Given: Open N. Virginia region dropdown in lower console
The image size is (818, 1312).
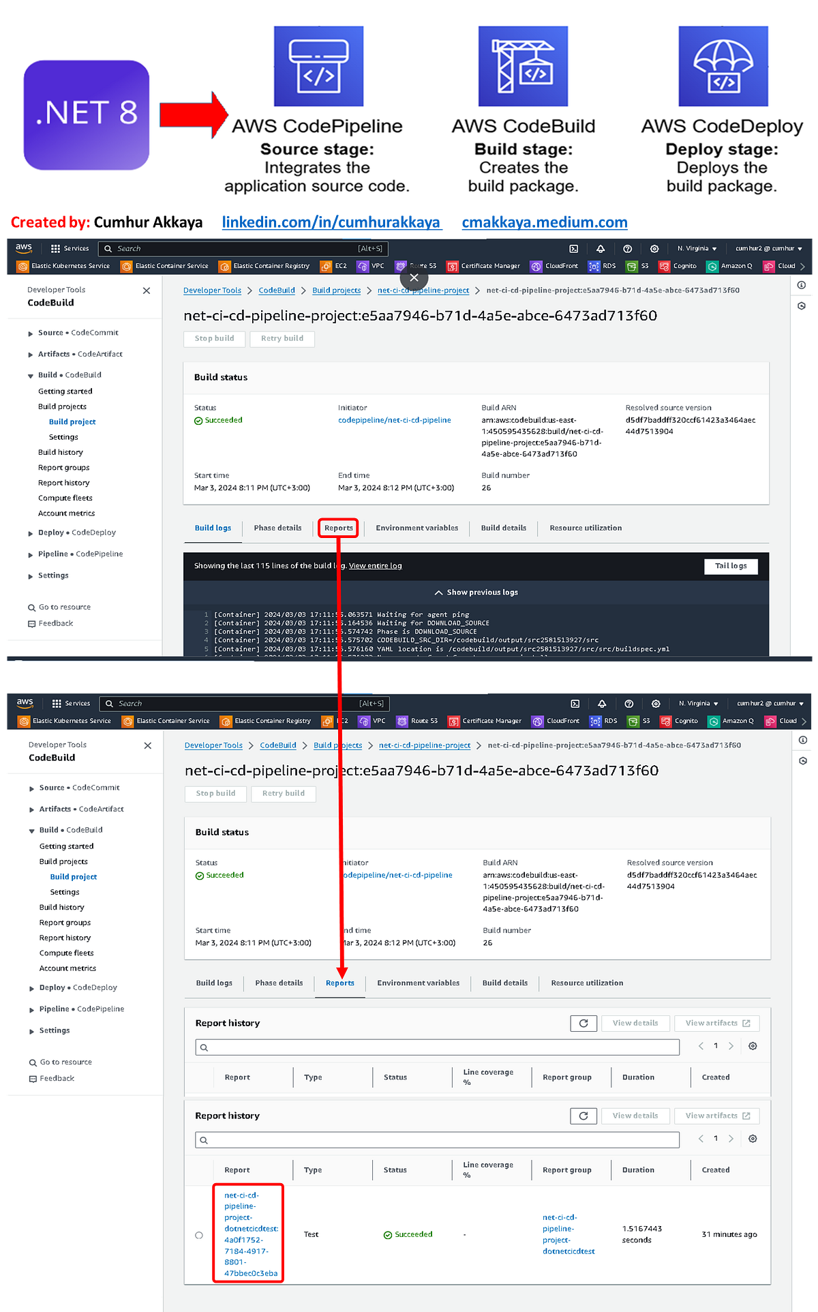Looking at the screenshot, I should [x=699, y=703].
